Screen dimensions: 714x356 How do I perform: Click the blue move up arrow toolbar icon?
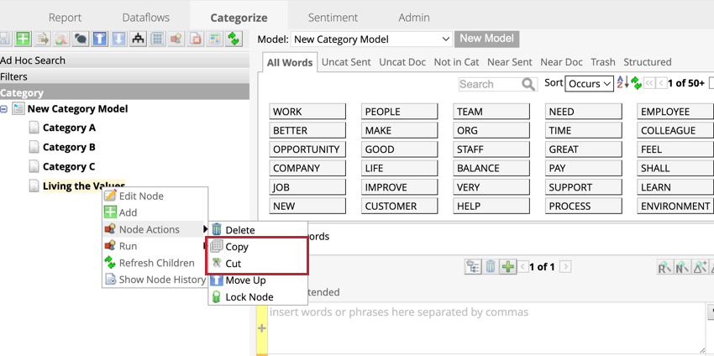(x=98, y=39)
